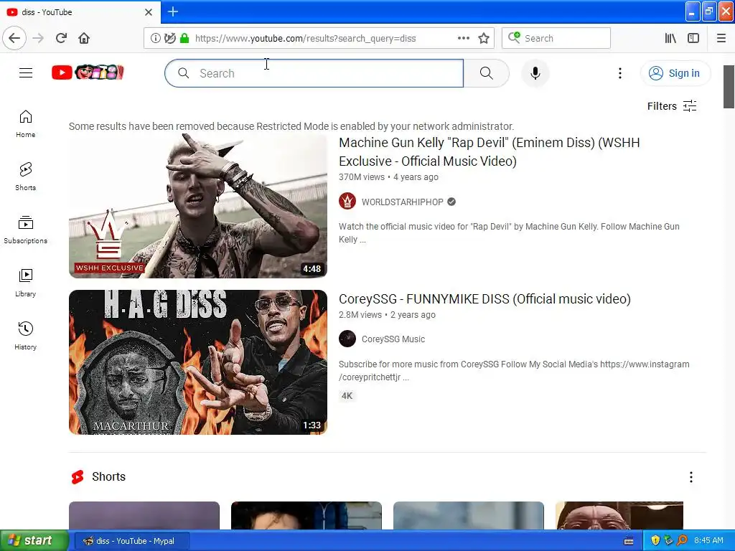Click the CoreySSG FUNNYMIKE DISS title
735x551 pixels.
click(x=484, y=299)
